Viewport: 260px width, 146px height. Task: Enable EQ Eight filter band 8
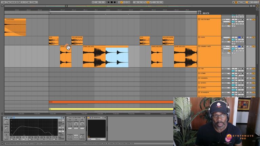pos(54,139)
